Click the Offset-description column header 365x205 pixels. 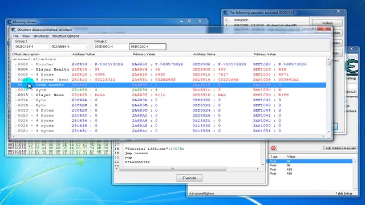tap(26, 54)
